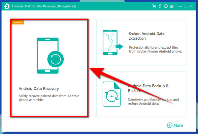
Task: Click the key register icon
Action: pyautogui.click(x=160, y=6)
